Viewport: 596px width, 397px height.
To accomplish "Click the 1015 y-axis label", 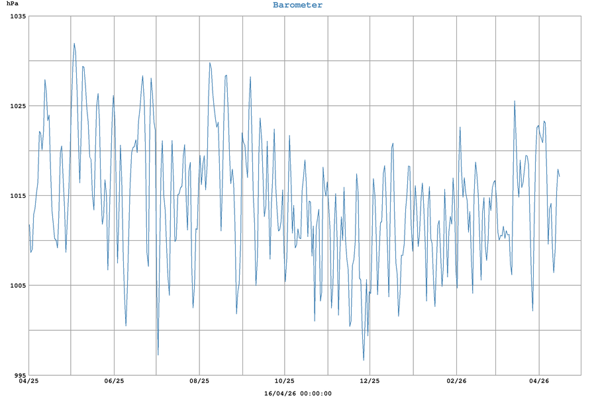I will [x=17, y=196].
